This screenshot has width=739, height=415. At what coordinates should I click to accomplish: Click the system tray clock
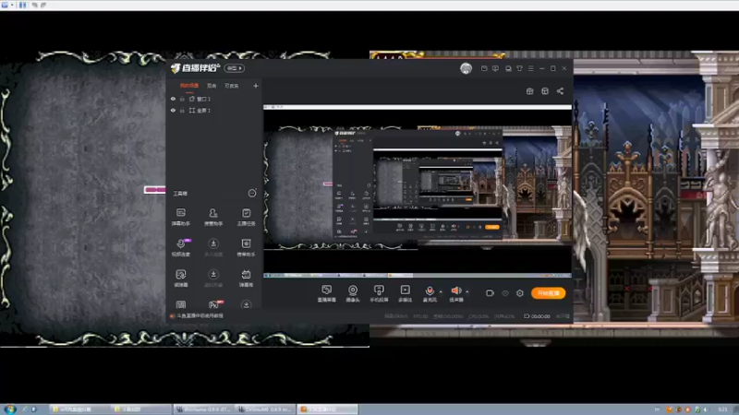pos(722,409)
